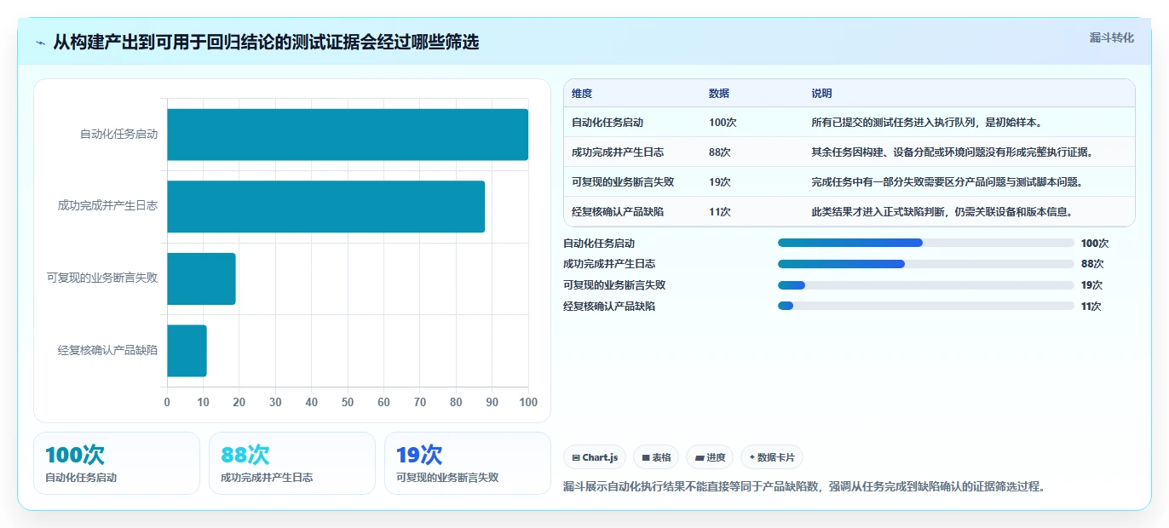Click the chart bar for 经复核确认产品缺陷

click(x=187, y=350)
